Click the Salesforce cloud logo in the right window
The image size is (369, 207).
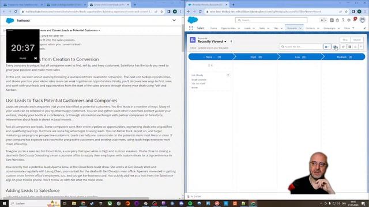click(193, 20)
